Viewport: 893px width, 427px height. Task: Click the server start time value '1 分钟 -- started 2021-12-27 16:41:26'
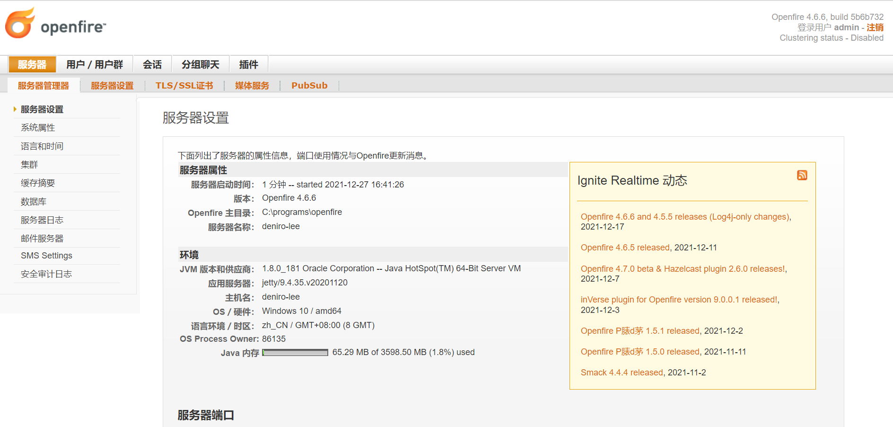click(333, 185)
